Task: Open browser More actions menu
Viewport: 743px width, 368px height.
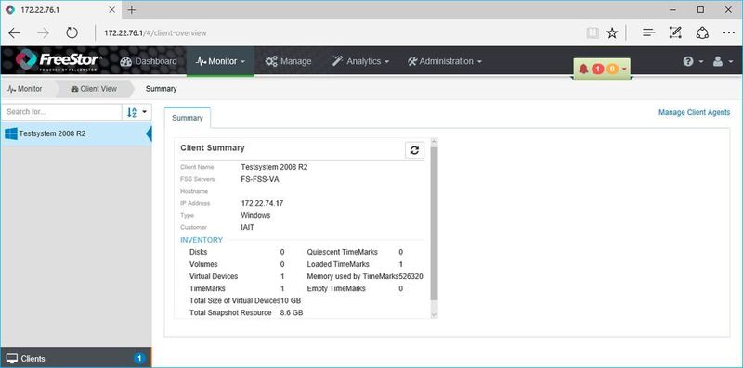Action: pos(729,32)
